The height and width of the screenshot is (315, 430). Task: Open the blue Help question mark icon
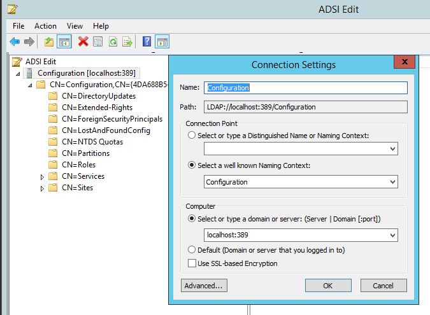[147, 41]
